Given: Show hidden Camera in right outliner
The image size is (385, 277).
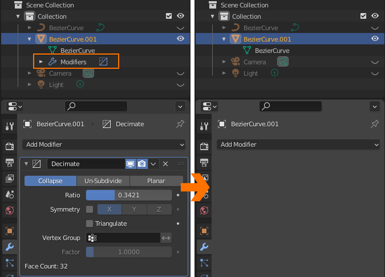Looking at the screenshot, I should click(375, 62).
